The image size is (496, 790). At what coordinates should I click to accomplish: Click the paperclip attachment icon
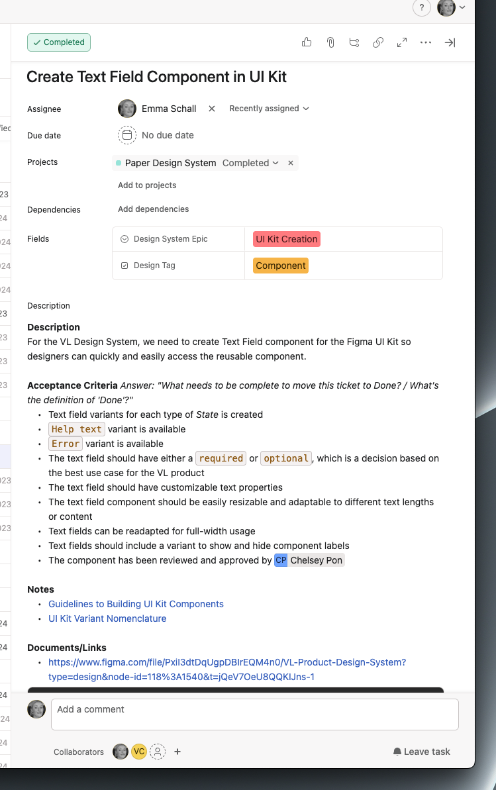(330, 42)
